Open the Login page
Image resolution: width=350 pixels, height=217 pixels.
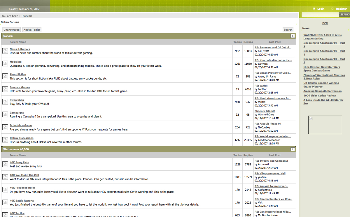point(321,9)
